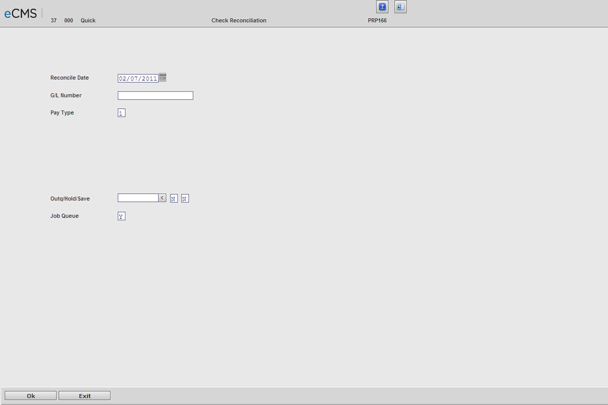The image size is (608, 405).
Task: Toggle the Job Queue Y box
Action: pyautogui.click(x=121, y=216)
